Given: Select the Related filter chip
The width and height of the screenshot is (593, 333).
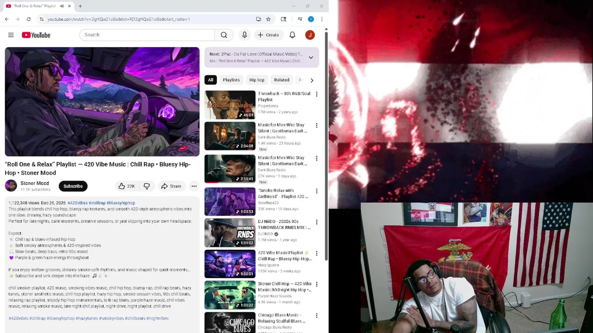Looking at the screenshot, I should (281, 80).
